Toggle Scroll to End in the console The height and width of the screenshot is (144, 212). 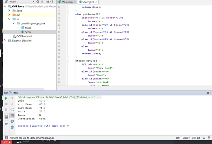click(x=12, y=115)
